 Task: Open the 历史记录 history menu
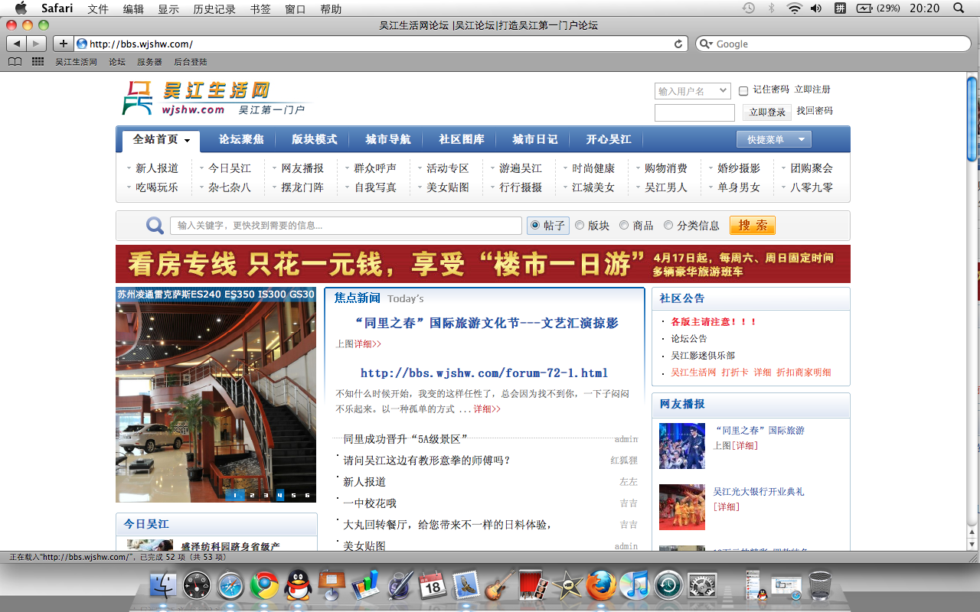click(x=214, y=8)
